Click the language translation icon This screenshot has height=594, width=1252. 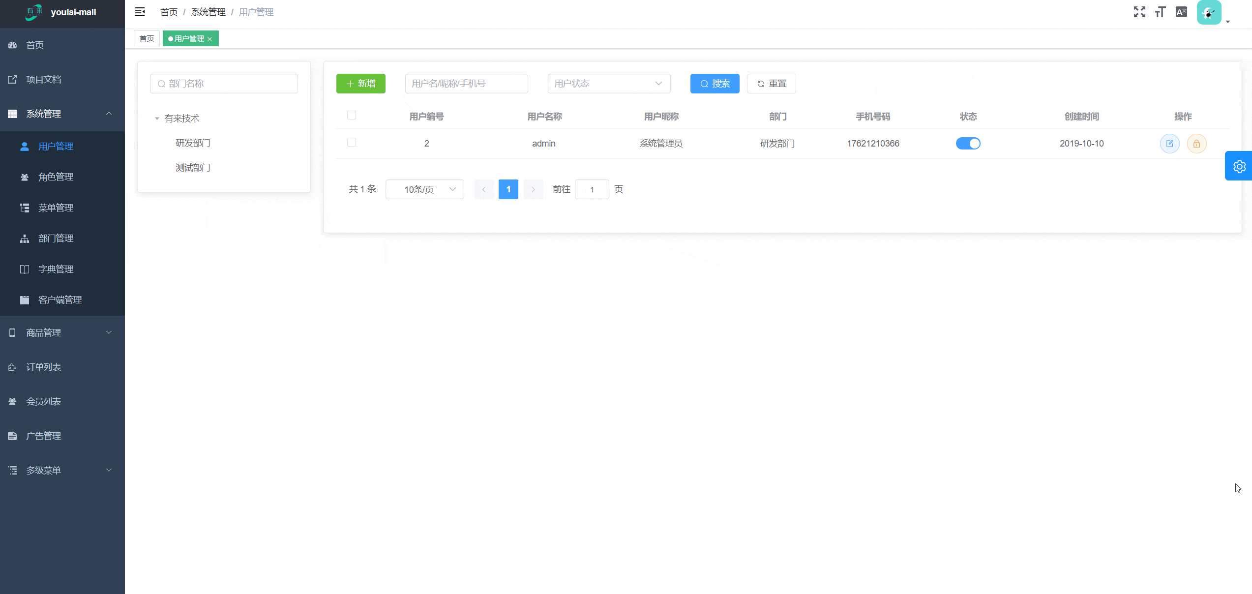pos(1181,12)
